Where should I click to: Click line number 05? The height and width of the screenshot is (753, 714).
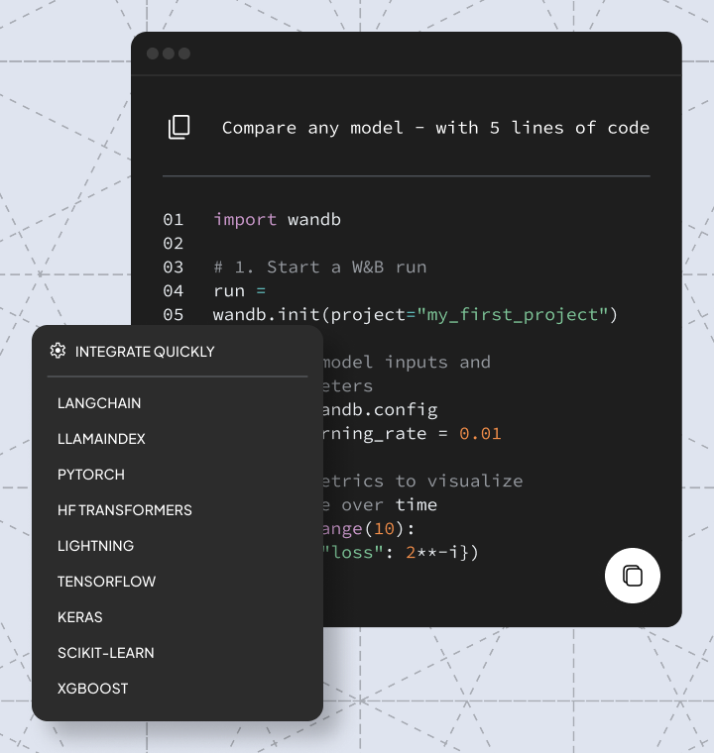[174, 315]
